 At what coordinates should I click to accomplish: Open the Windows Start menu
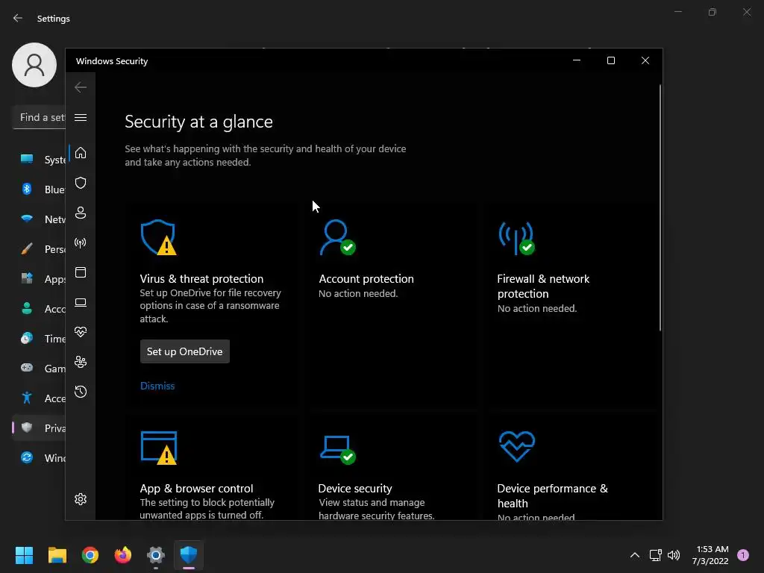click(24, 555)
